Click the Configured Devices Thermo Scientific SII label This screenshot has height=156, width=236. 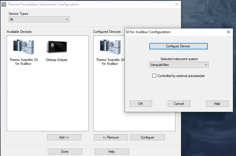click(110, 62)
